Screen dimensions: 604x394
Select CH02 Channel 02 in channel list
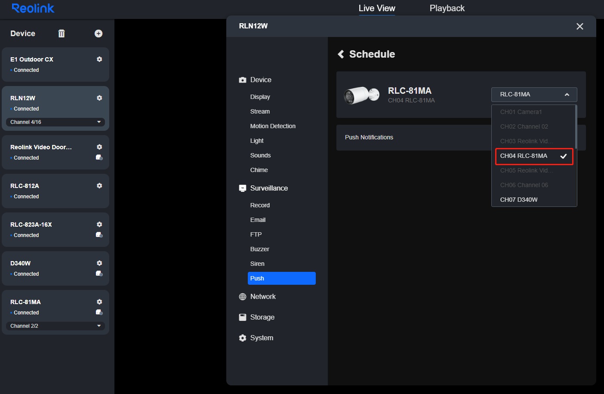533,126
